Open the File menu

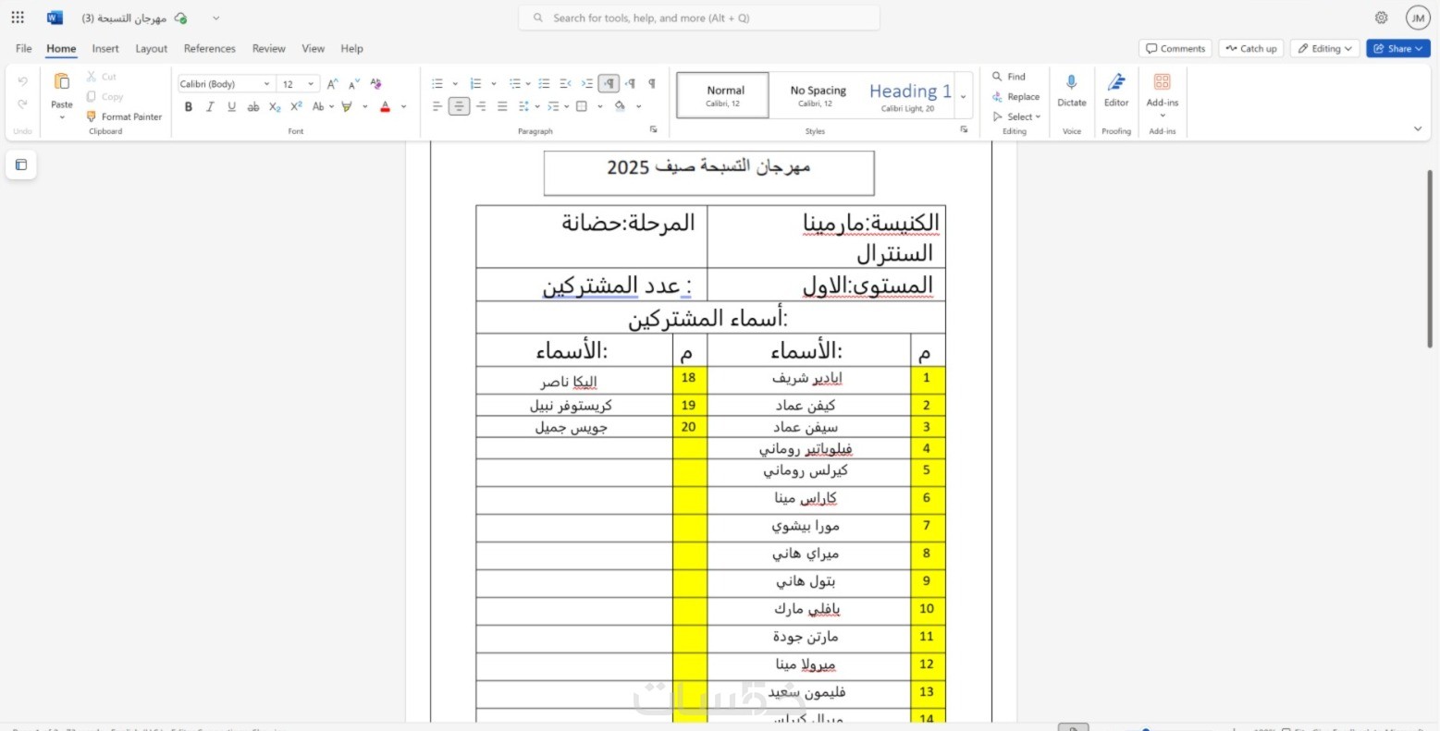(24, 48)
